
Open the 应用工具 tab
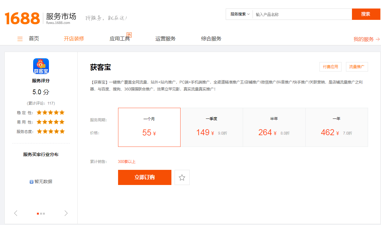pos(120,39)
